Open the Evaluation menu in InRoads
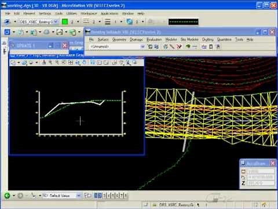The height and width of the screenshot is (209, 278). pos(154,39)
